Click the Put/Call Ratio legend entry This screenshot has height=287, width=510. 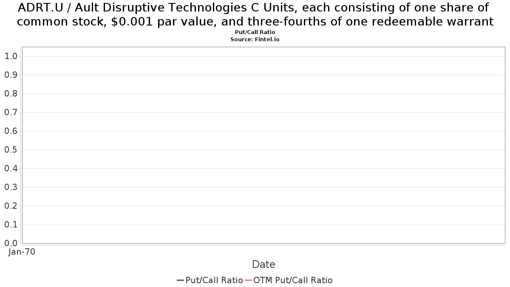click(x=210, y=280)
